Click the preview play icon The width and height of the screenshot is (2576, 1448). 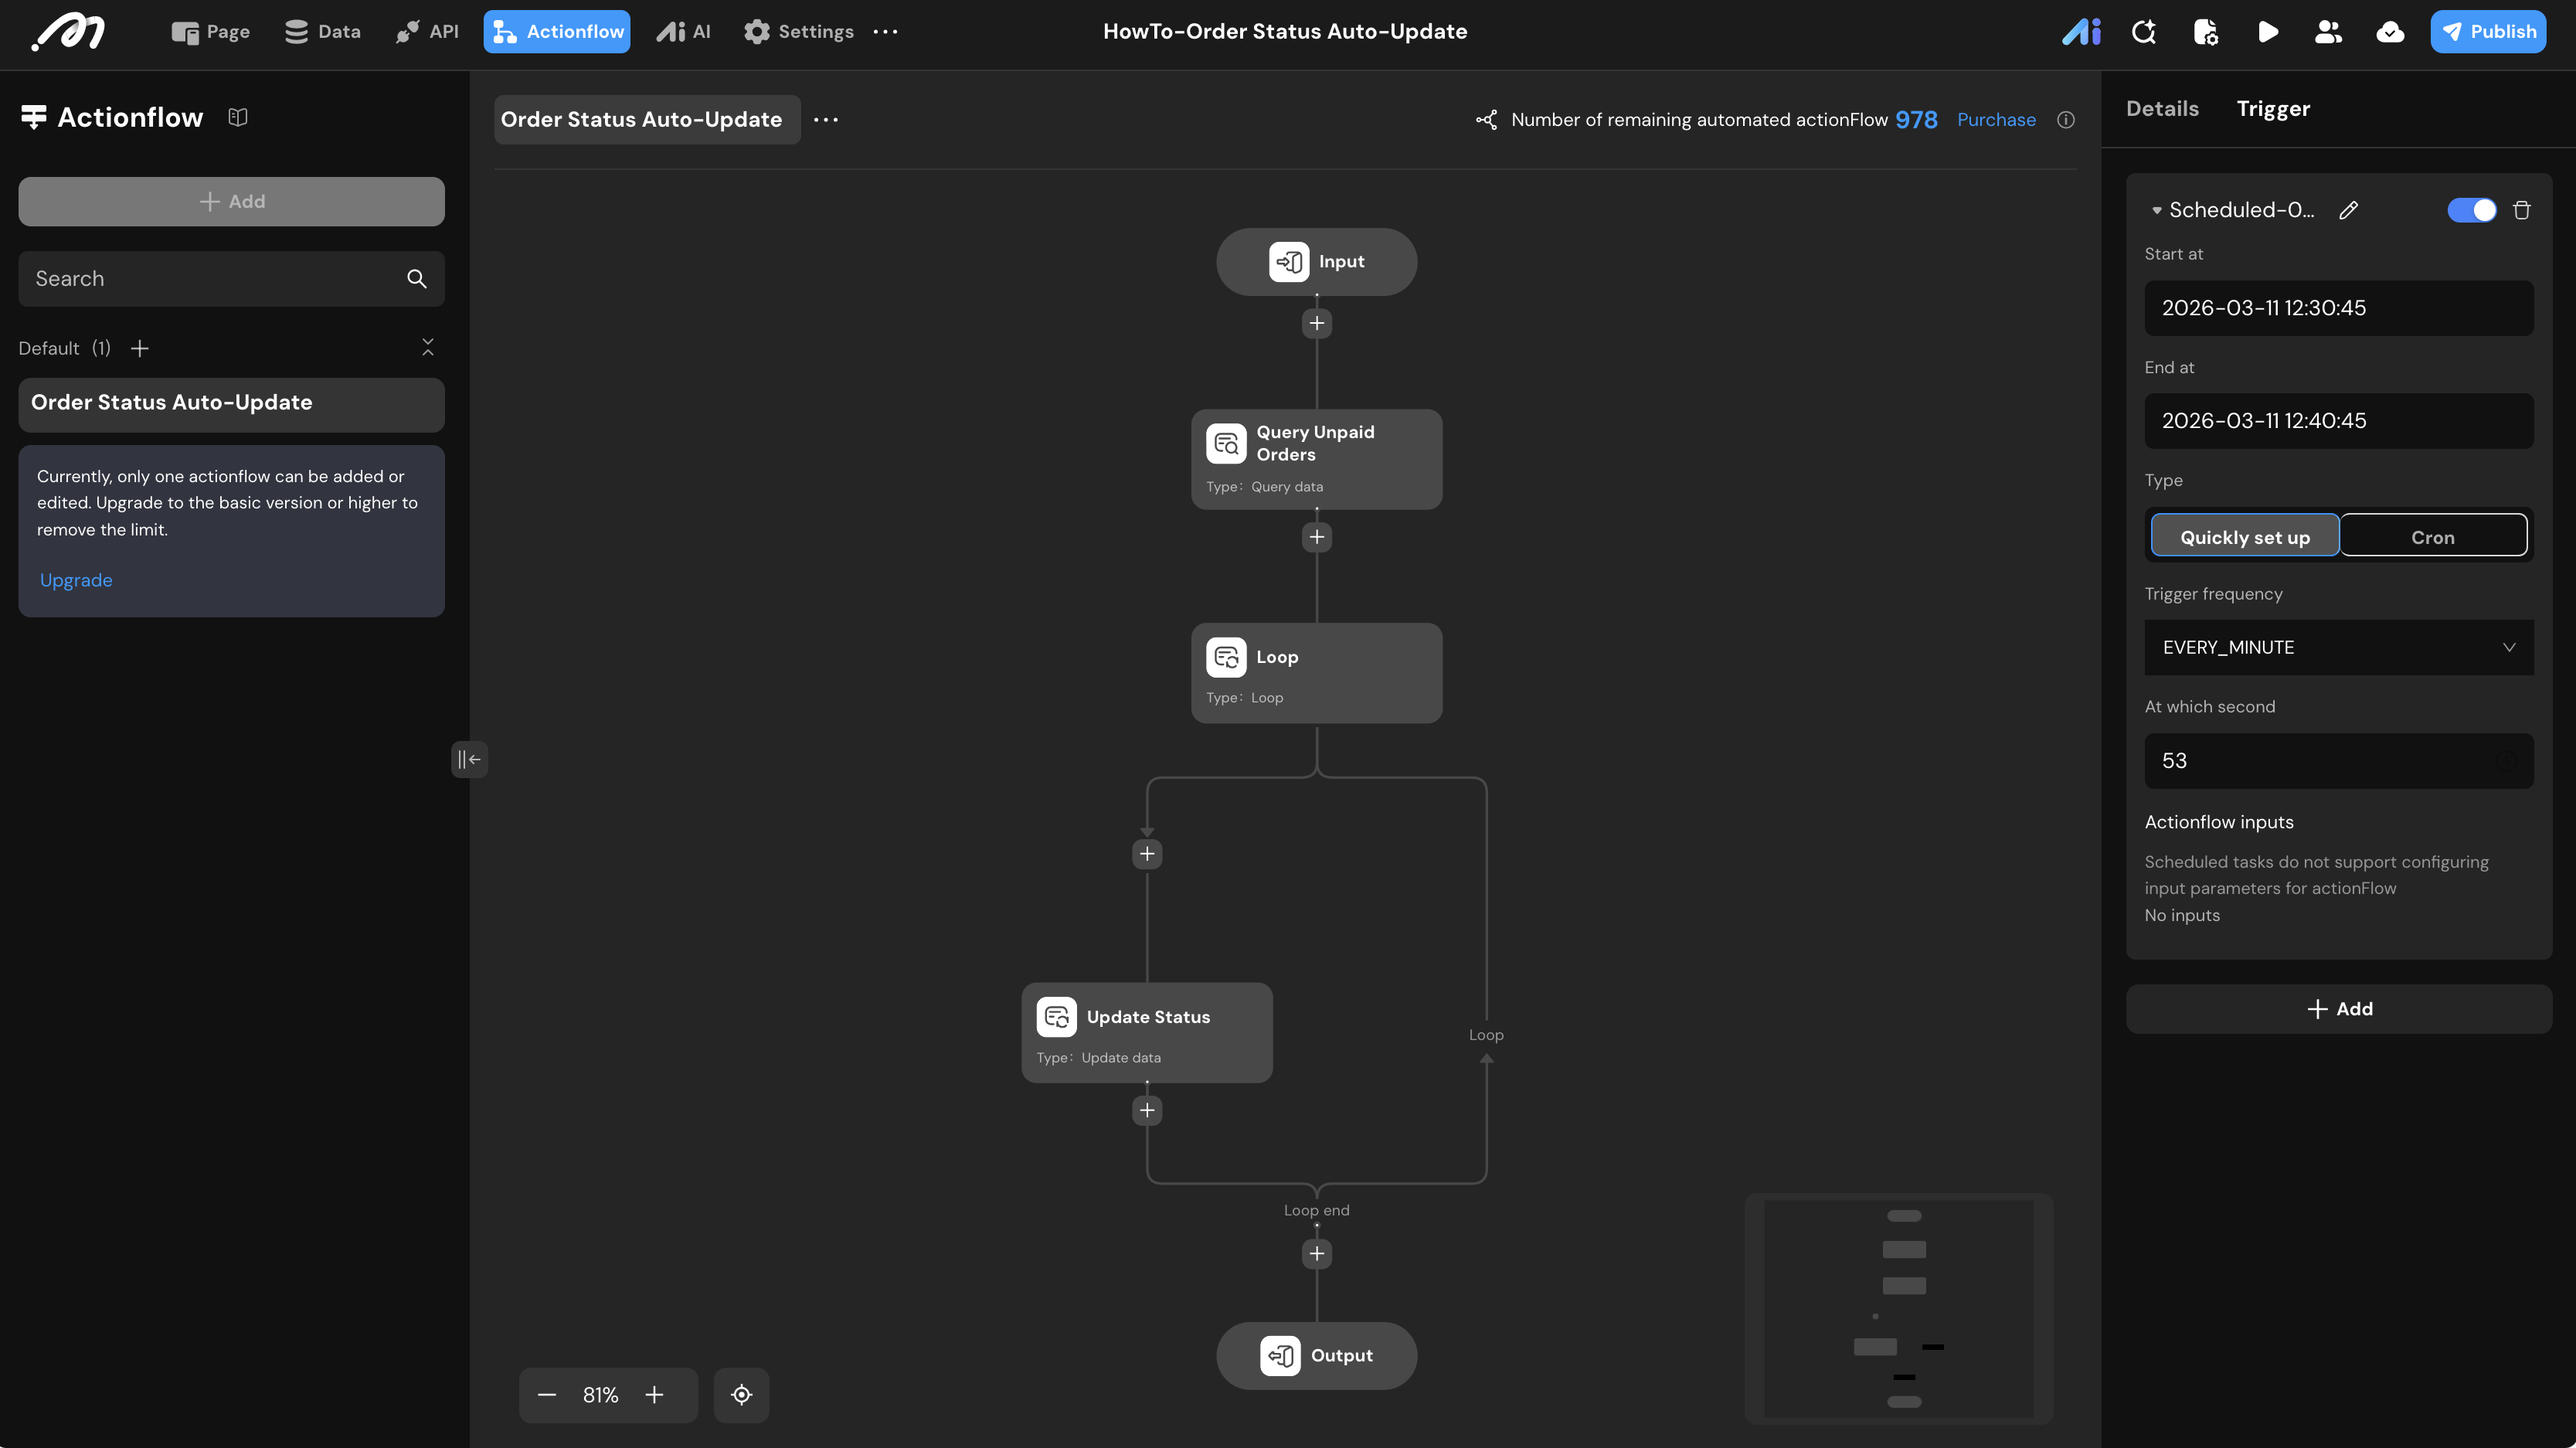tap(2268, 32)
